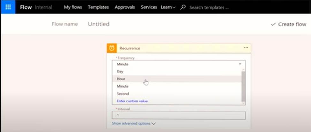Click the Search templates field
Image resolution: width=311 pixels, height=132 pixels.
(x=209, y=8)
